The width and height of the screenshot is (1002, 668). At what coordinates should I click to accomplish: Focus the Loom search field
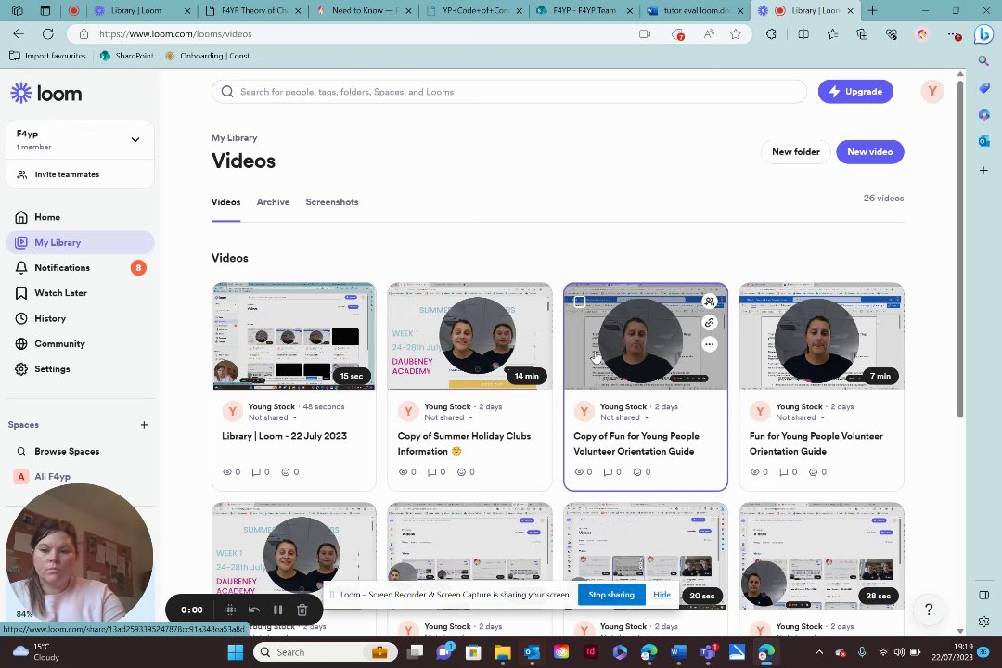point(508,92)
